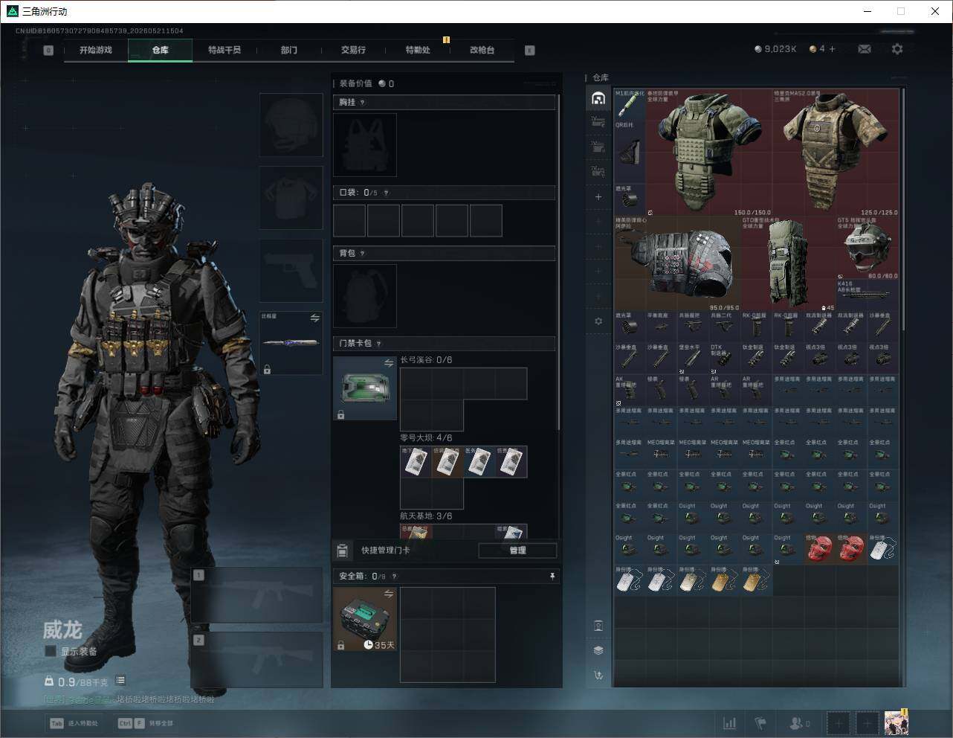Select the GT5 helmet with 60.0/60.0
This screenshot has width=953, height=738.
click(x=868, y=248)
